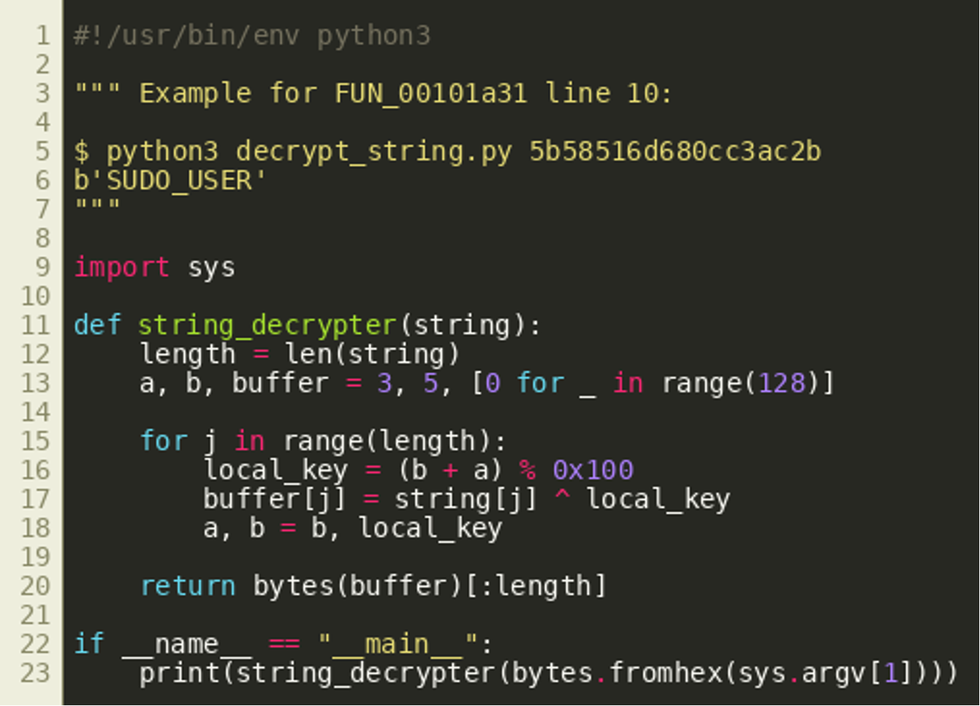Image resolution: width=980 pixels, height=706 pixels.
Task: Click the "__main__" string literal
Action: 399,645
